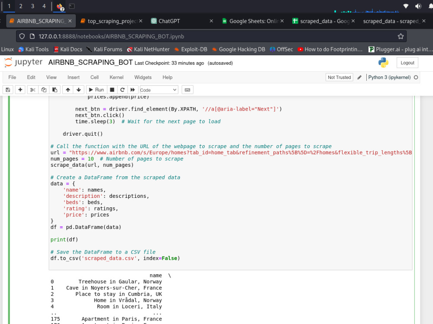Switch to the ChatGPT tab

pos(182,21)
